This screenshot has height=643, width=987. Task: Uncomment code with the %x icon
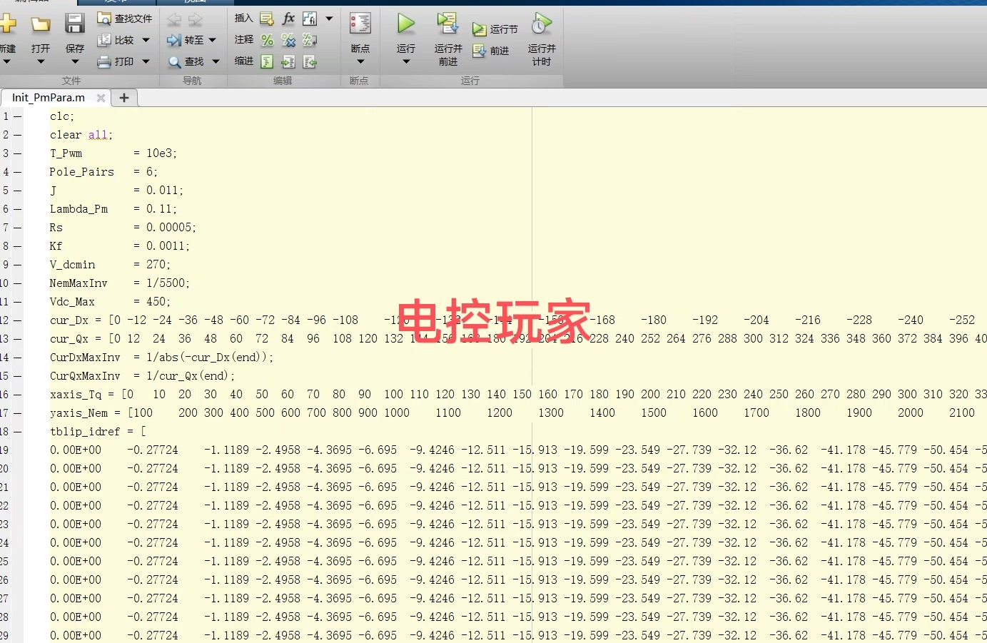click(x=288, y=40)
